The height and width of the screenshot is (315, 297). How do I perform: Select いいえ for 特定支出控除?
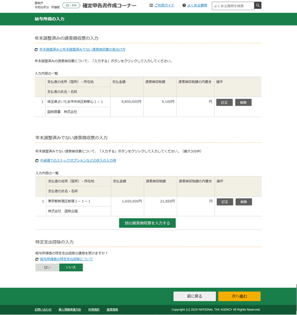click(71, 267)
